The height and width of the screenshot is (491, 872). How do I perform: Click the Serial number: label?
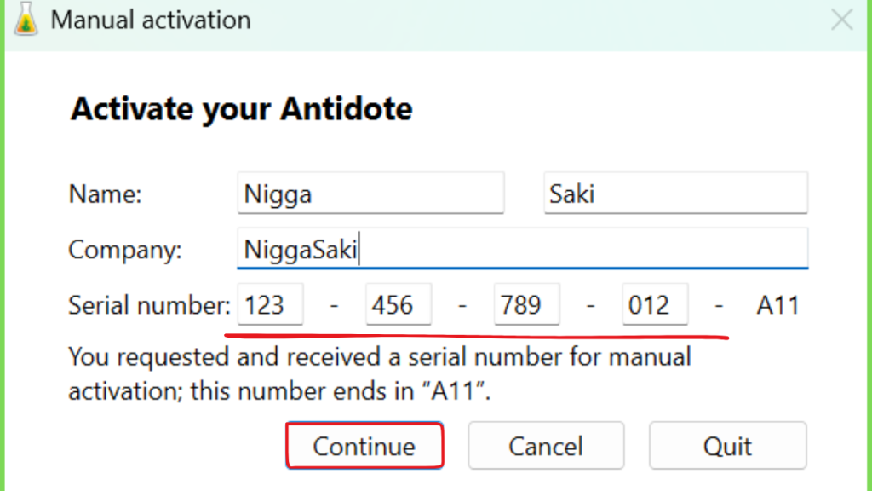click(x=149, y=305)
